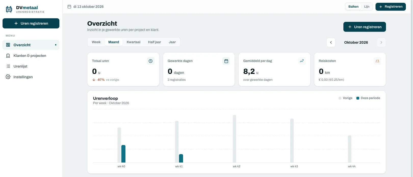The image size is (413, 177).
Task: Click the Deze periode legend color swatch
Action: coord(358,98)
